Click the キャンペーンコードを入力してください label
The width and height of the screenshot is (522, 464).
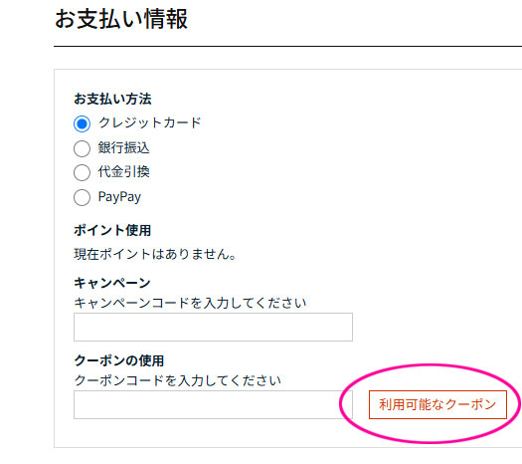click(190, 303)
